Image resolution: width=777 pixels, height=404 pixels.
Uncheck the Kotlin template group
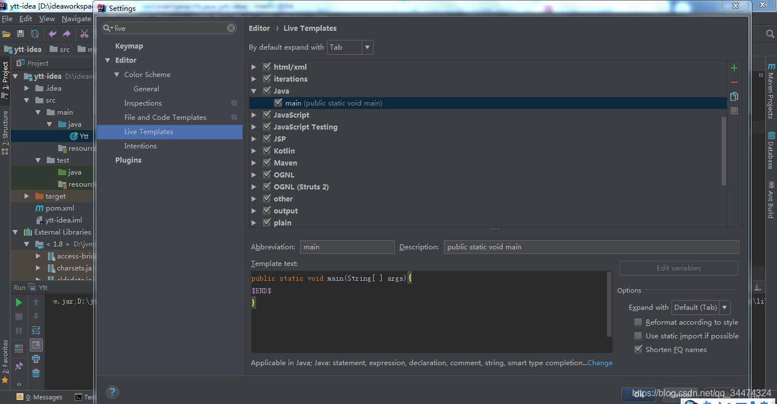(x=266, y=151)
